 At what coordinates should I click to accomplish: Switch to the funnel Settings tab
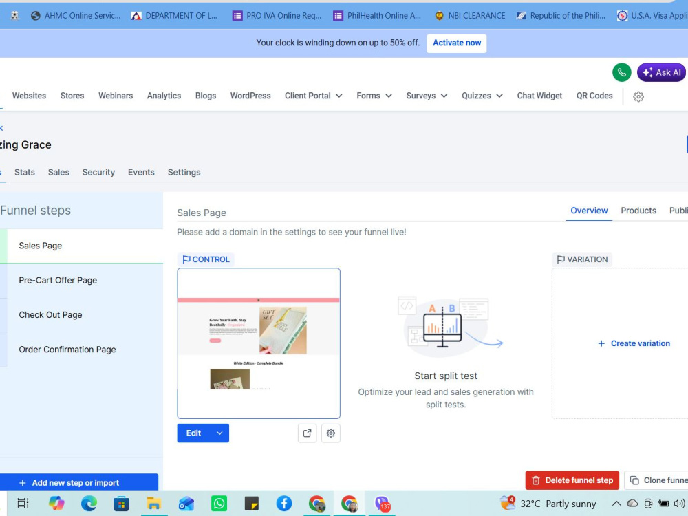tap(184, 173)
